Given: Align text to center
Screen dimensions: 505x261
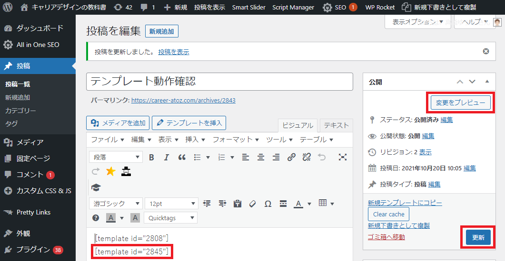Looking at the screenshot, I should point(261,158).
